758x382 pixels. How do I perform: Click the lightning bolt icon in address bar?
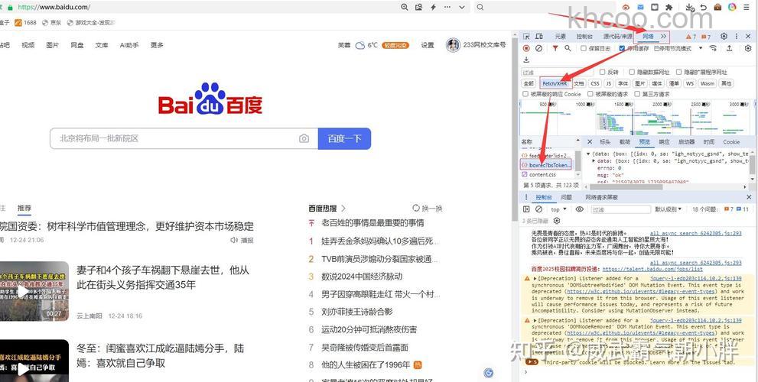(x=434, y=7)
